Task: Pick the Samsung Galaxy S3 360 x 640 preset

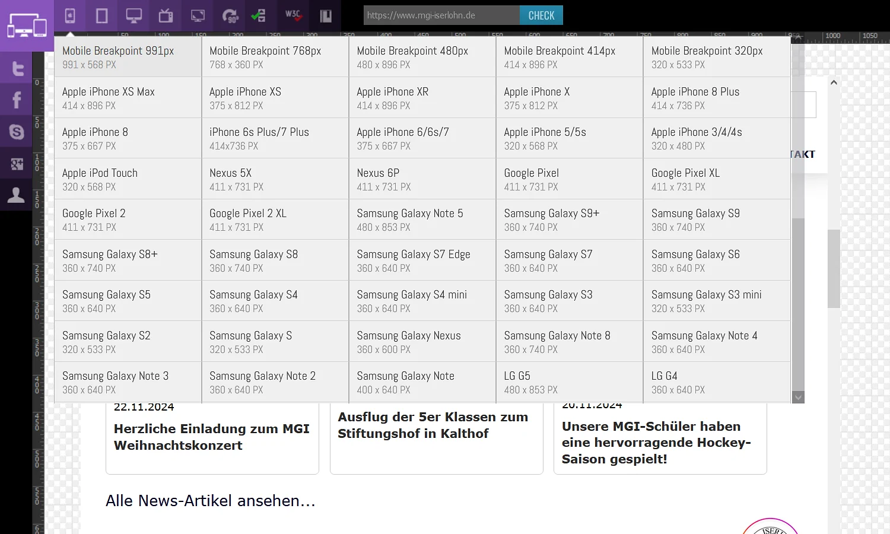Action: tap(570, 301)
